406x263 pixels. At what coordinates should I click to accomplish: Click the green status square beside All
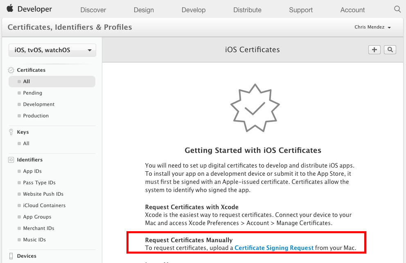(x=19, y=81)
